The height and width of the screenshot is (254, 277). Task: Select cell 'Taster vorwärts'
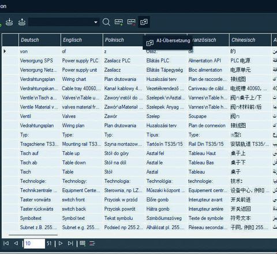pos(40,200)
